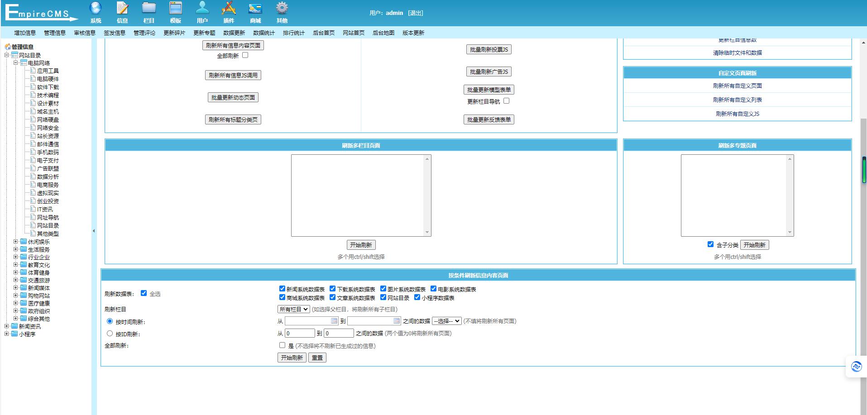
Task: Open the 所有栏目 dropdown
Action: point(292,309)
